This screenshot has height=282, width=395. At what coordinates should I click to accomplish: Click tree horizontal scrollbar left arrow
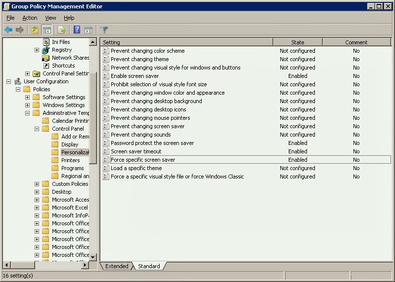[7, 265]
